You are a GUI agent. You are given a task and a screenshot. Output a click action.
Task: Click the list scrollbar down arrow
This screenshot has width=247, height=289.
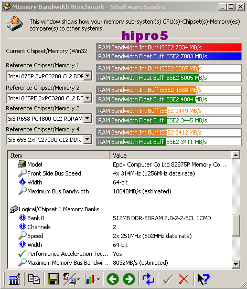click(x=236, y=264)
